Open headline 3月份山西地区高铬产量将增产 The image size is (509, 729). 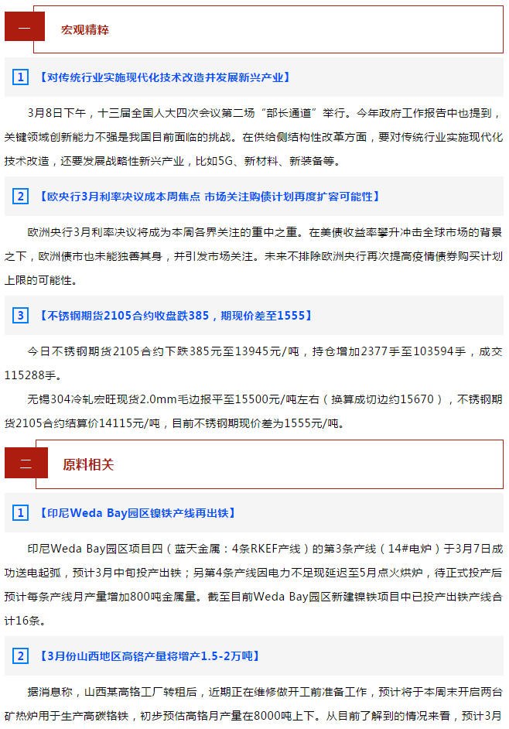149,656
